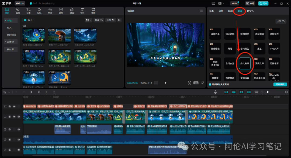Click the split-at-playhead tool in timeline toolbar
Screen dimensions: 291x158
point(31,92)
